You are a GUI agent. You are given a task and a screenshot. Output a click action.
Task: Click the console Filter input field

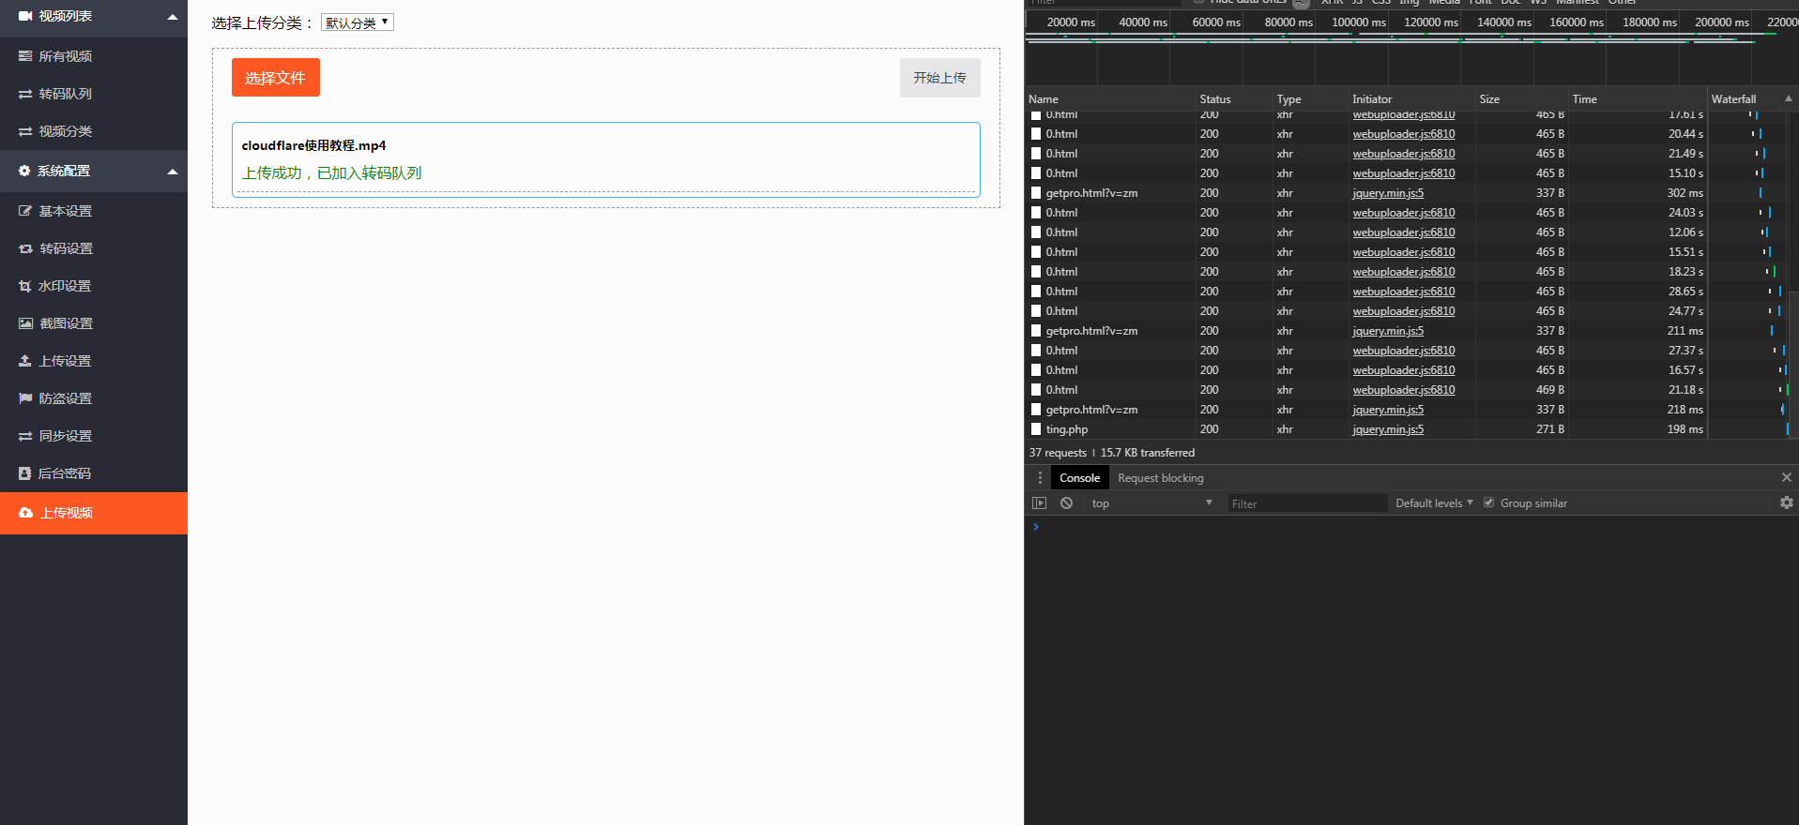click(1307, 503)
